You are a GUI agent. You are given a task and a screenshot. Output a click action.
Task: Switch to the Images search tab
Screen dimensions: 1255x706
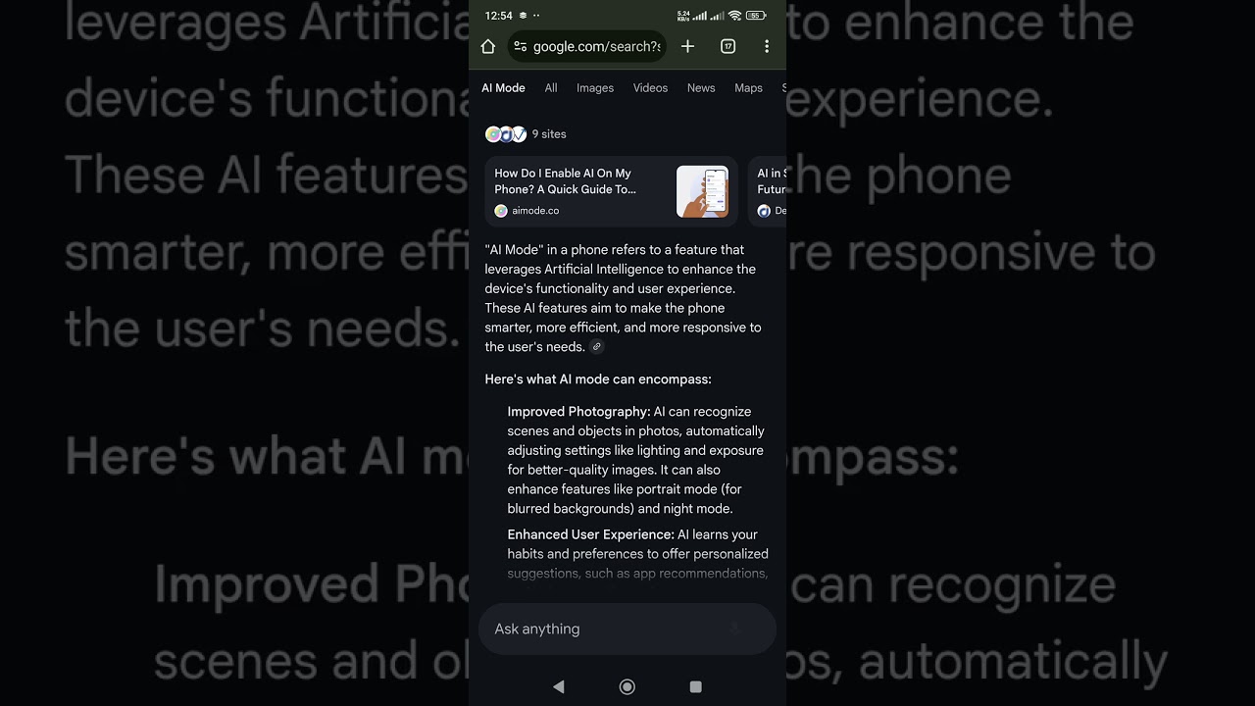(x=595, y=87)
